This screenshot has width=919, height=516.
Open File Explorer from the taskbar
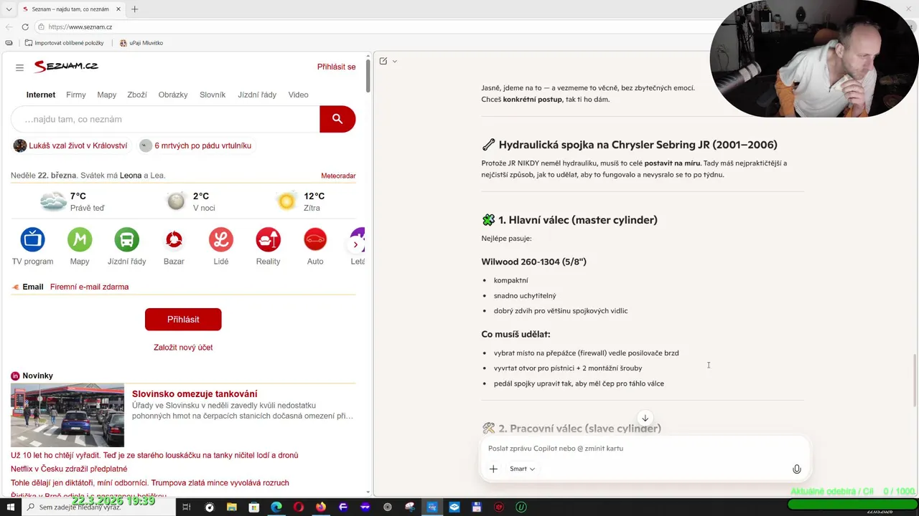click(232, 507)
